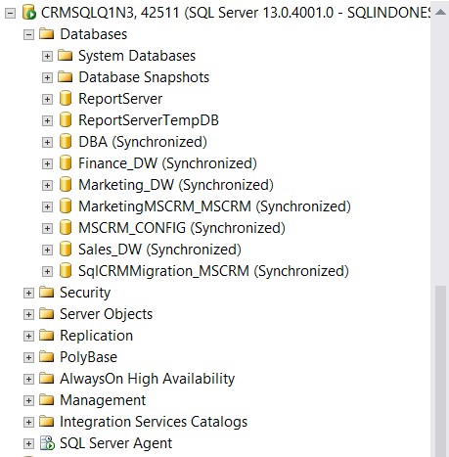The height and width of the screenshot is (457, 449).
Task: Click the PolyBase folder icon
Action: pos(47,357)
